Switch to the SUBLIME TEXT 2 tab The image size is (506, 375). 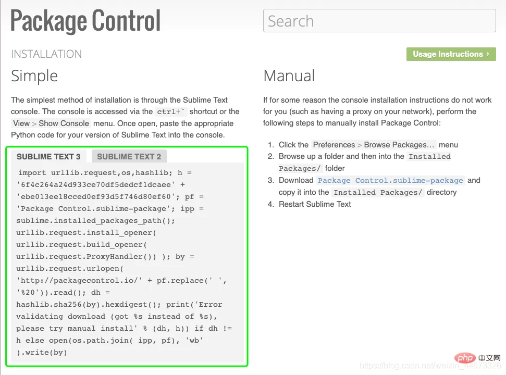129,157
